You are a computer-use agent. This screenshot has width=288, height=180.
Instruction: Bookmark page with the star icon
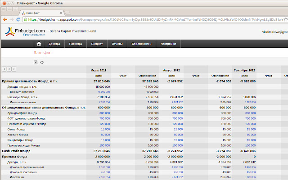[x=286, y=19]
